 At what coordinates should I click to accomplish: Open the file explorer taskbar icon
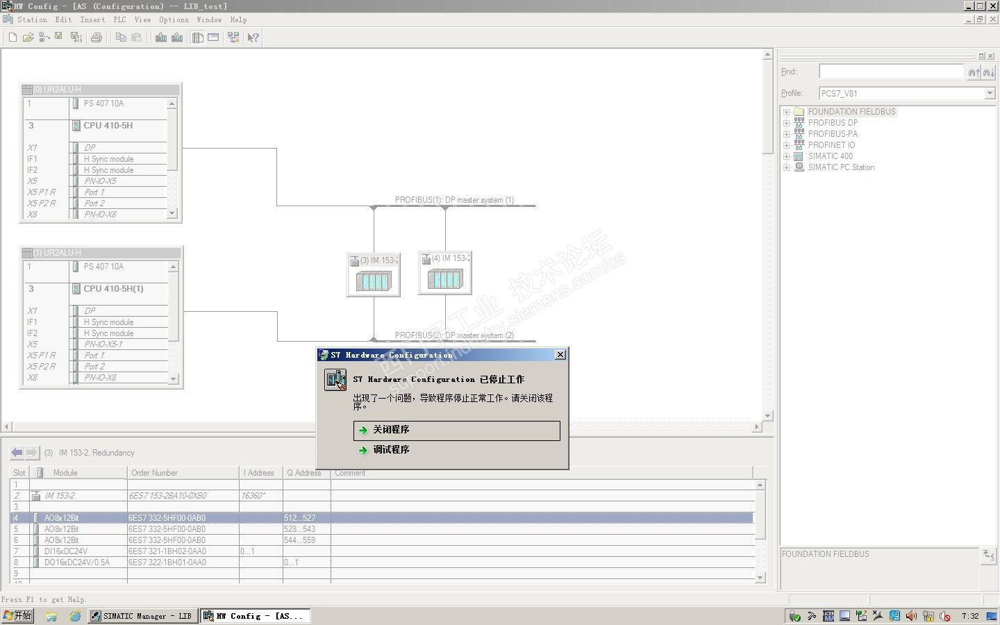click(x=51, y=616)
